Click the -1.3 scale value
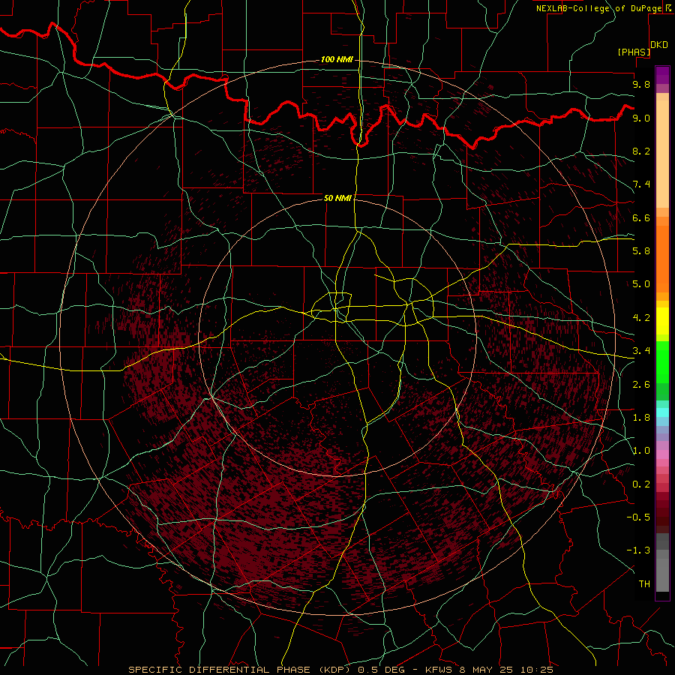 (x=638, y=550)
